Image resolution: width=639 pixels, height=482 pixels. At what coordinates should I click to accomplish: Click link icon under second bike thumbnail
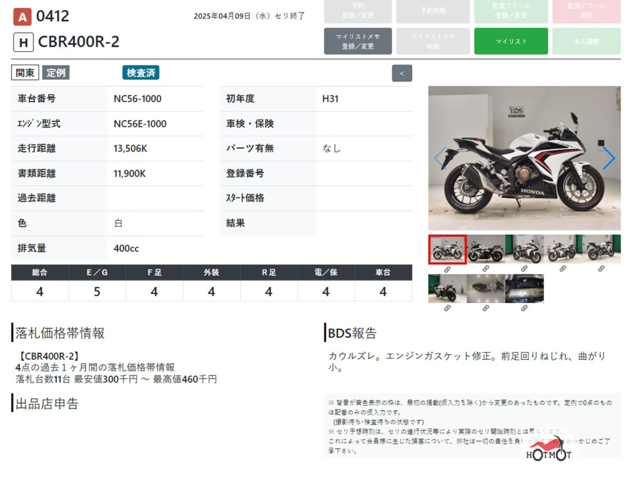tap(486, 269)
